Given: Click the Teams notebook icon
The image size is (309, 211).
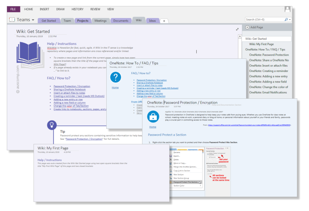Looking at the screenshot, I should 12,20.
